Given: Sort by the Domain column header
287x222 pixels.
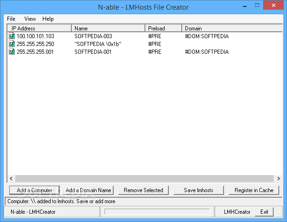Looking at the screenshot, I should click(232, 28).
